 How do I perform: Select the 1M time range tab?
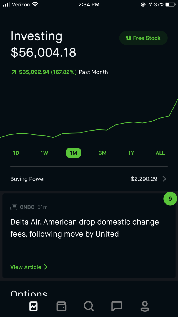pyautogui.click(x=74, y=153)
